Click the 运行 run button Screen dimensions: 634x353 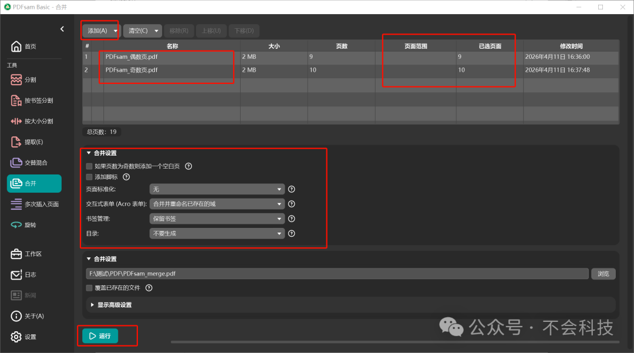pos(100,336)
